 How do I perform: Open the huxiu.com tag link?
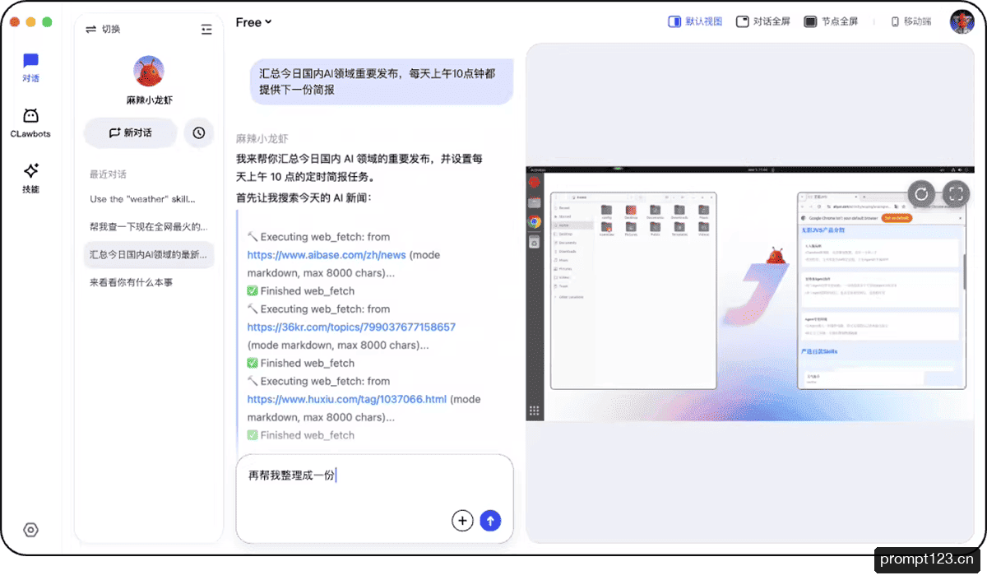tap(346, 399)
